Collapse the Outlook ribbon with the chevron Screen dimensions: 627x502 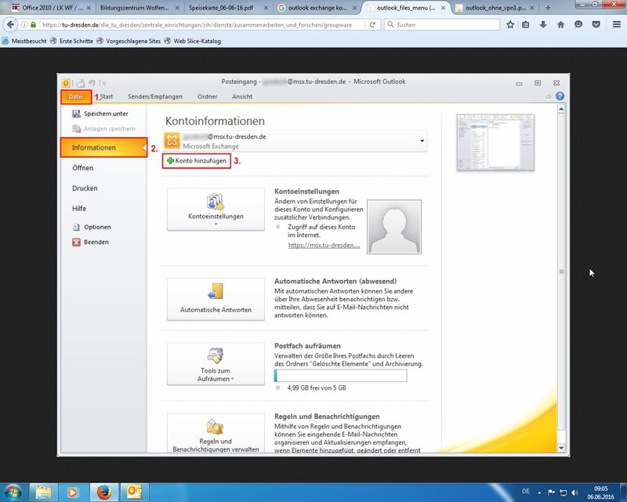point(548,96)
